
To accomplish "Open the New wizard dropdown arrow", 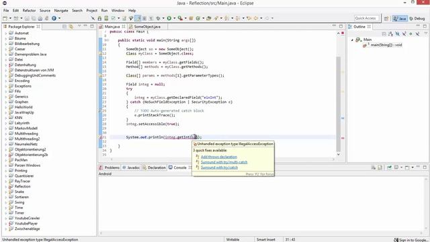I will [10, 18].
